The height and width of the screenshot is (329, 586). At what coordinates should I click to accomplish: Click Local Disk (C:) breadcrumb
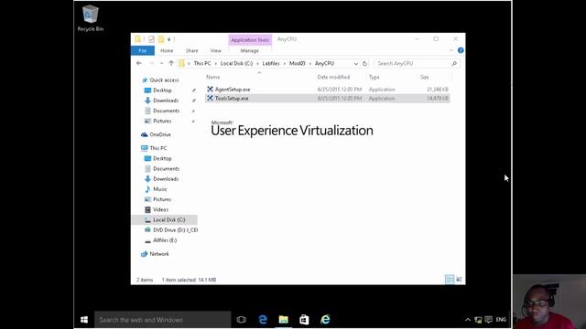coord(236,64)
